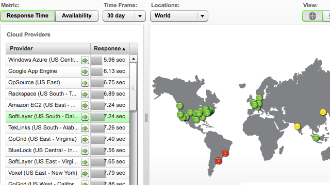
Task: Select the green marker in Southeast Asia
Action: coord(316,138)
